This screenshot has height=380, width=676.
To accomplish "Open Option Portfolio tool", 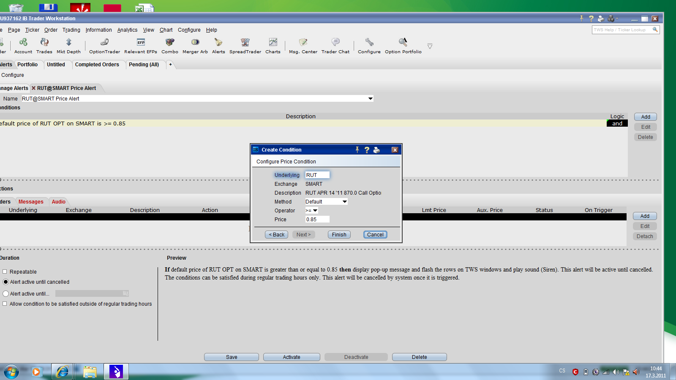I will (403, 46).
